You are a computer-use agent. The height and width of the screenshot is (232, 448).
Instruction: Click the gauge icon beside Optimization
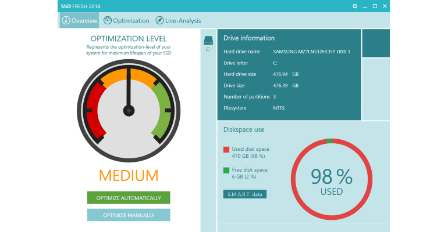(x=108, y=20)
